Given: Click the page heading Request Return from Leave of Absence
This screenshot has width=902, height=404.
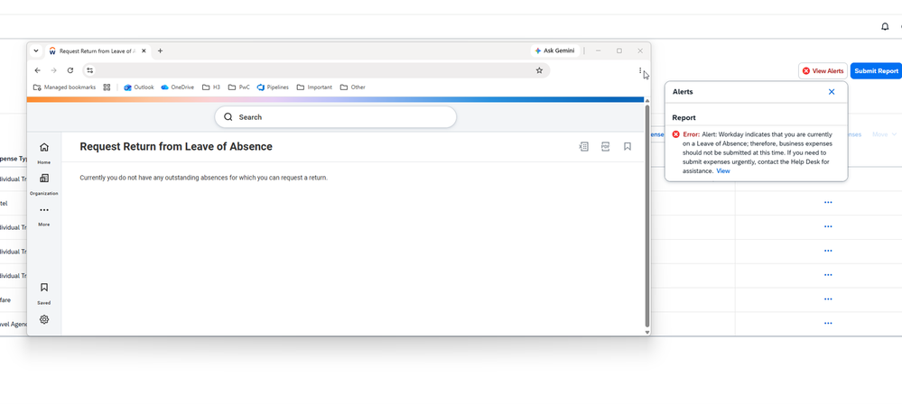Looking at the screenshot, I should click(176, 147).
